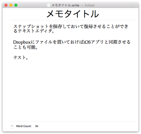Click the word count value 34
Viewport: 141px width, 134px height.
(x=37, y=126)
